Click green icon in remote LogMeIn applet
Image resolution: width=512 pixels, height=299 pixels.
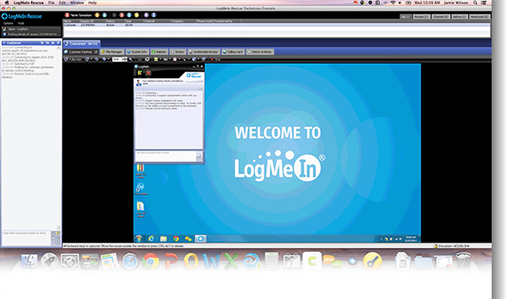(140, 73)
